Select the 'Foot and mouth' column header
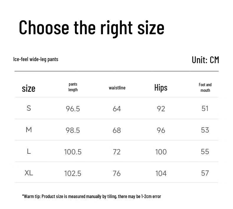 205,87
